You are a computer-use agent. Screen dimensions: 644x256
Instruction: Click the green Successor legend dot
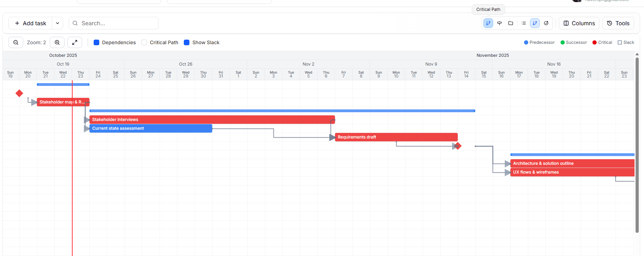coord(563,42)
